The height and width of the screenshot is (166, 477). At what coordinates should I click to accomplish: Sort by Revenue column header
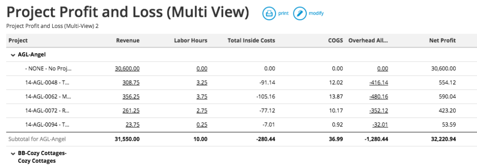point(128,40)
